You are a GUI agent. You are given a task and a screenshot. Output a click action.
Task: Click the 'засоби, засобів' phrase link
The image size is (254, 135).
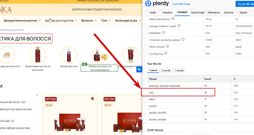pyautogui.click(x=157, y=113)
